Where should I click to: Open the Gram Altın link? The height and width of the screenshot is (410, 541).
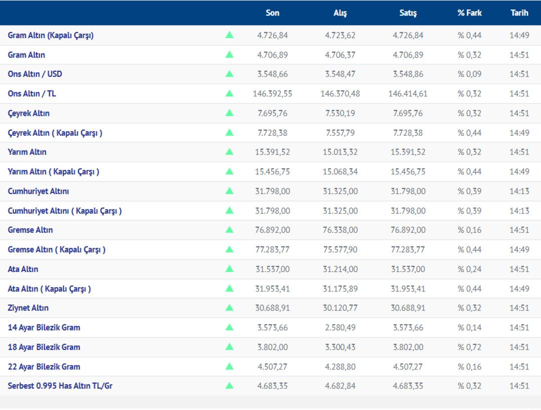[27, 55]
